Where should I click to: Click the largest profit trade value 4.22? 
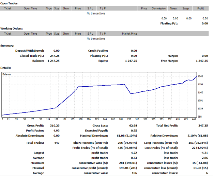tap(134, 153)
